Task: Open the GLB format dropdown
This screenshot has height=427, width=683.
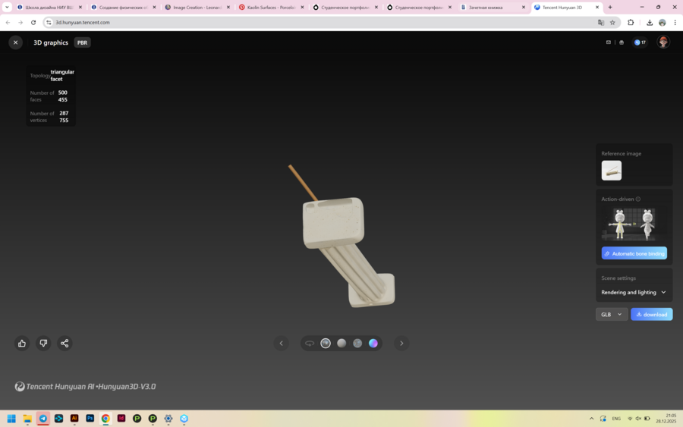Action: 611,314
